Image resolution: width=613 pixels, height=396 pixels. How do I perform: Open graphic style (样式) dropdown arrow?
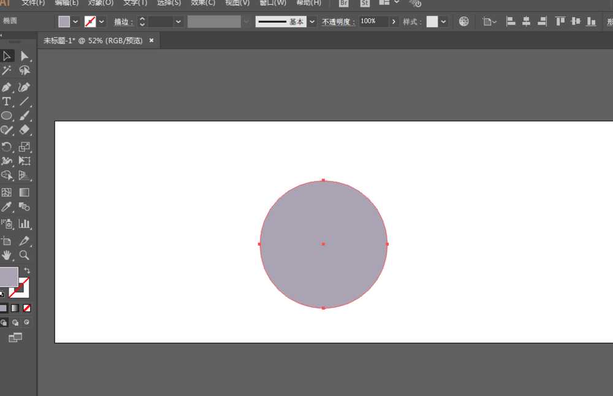pos(443,21)
